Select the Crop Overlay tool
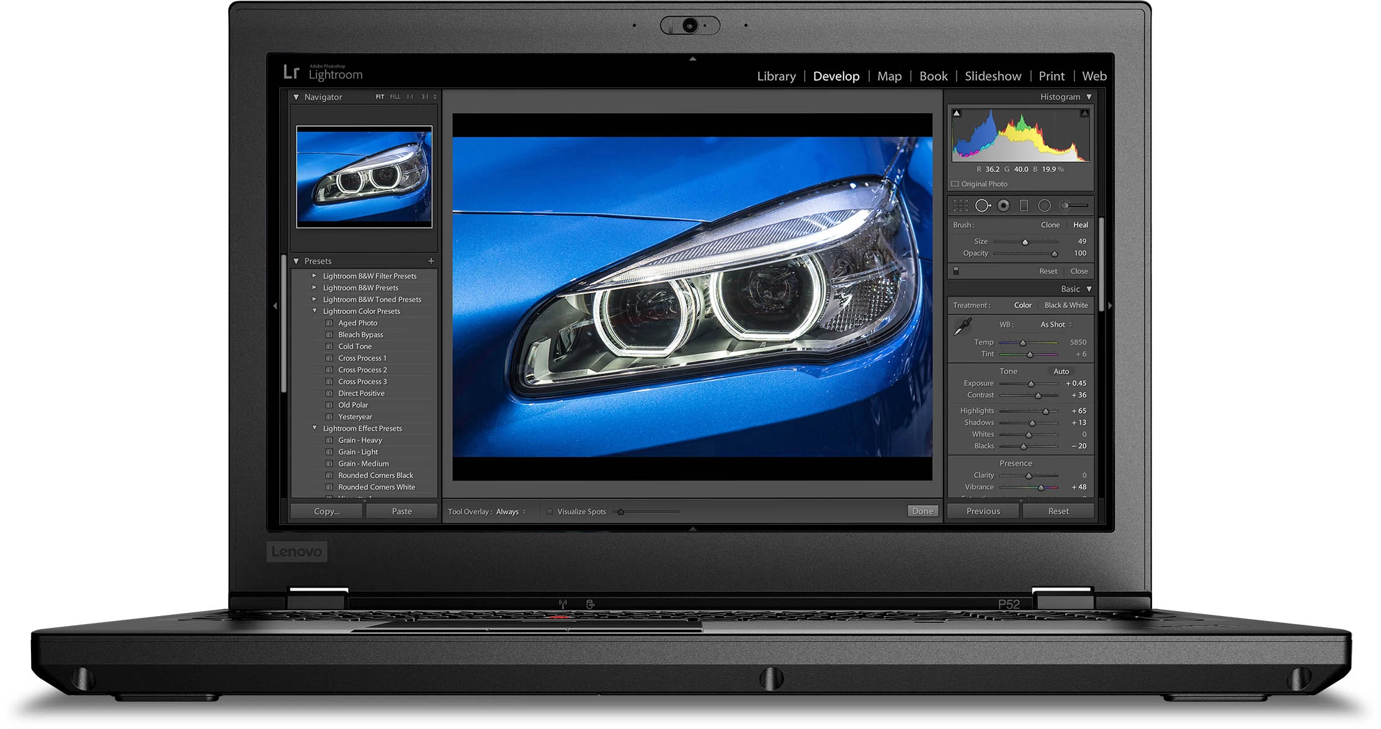 point(960,205)
